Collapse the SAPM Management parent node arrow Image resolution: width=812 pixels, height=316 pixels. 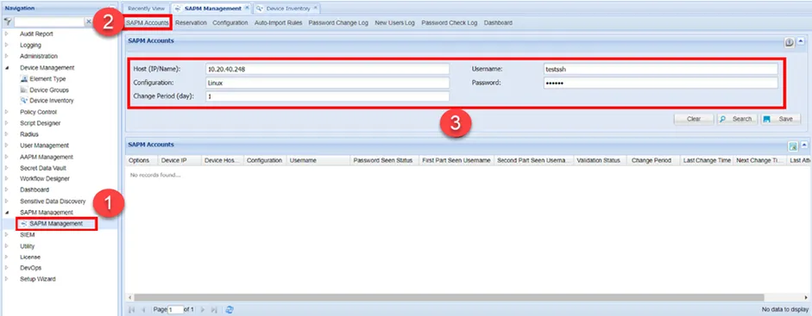click(7, 212)
